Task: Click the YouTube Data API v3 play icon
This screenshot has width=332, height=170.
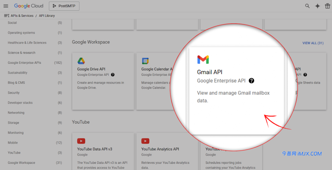Action: point(81,141)
